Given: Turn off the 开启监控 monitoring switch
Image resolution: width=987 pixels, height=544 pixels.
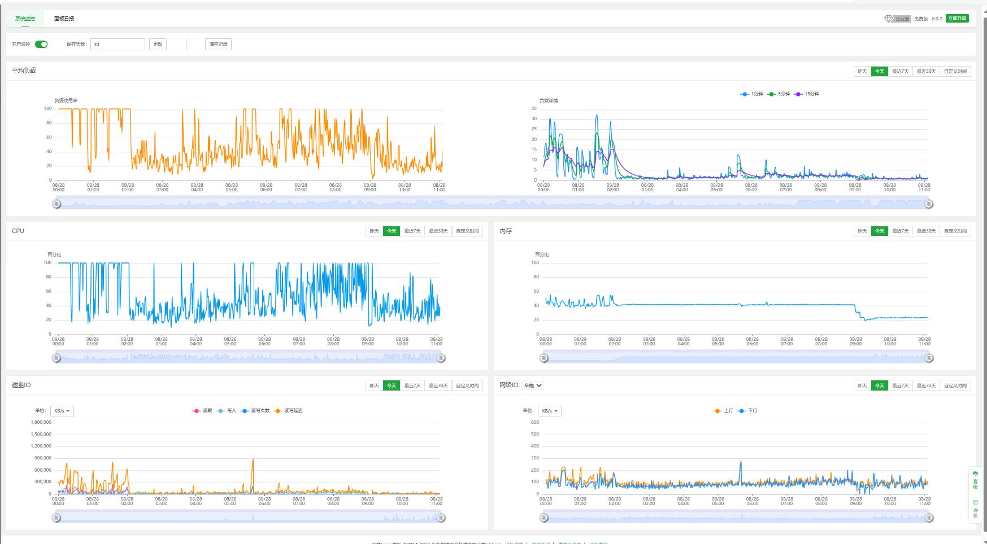Looking at the screenshot, I should (x=41, y=45).
